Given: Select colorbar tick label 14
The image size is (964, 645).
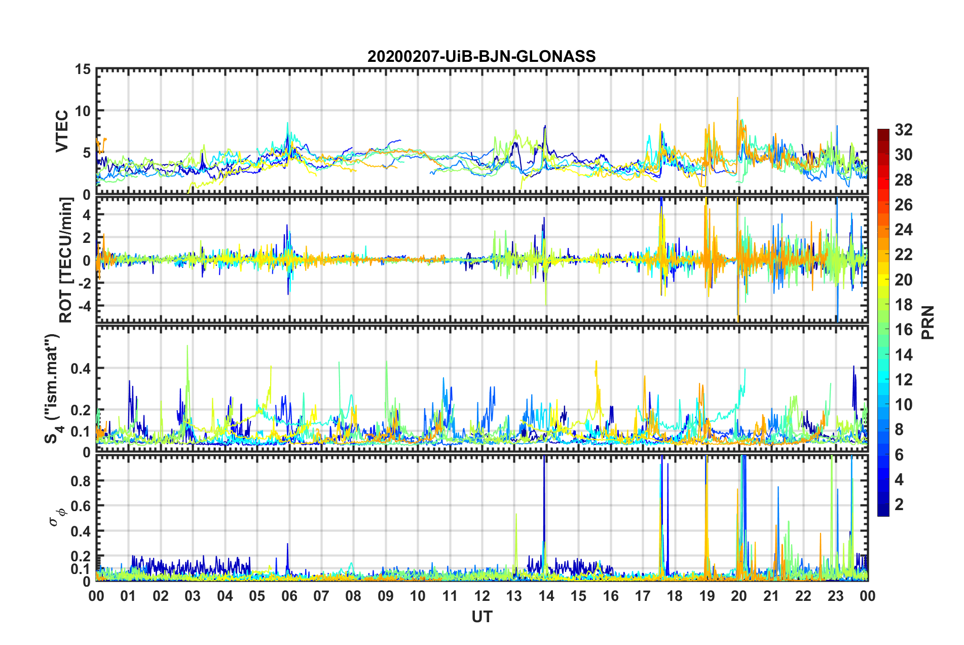Looking at the screenshot, I should point(903,355).
